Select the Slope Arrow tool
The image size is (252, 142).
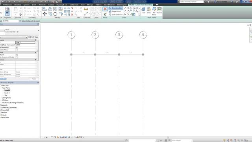(x=115, y=11)
